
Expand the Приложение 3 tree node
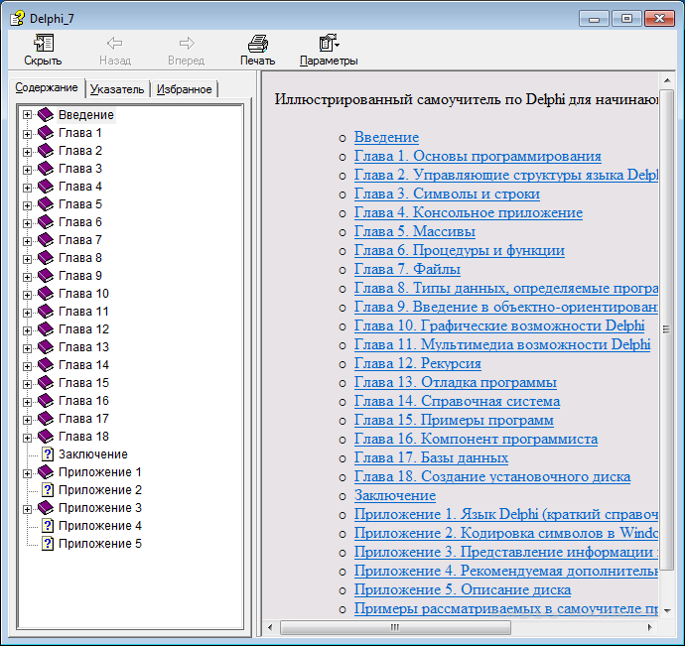coord(27,509)
